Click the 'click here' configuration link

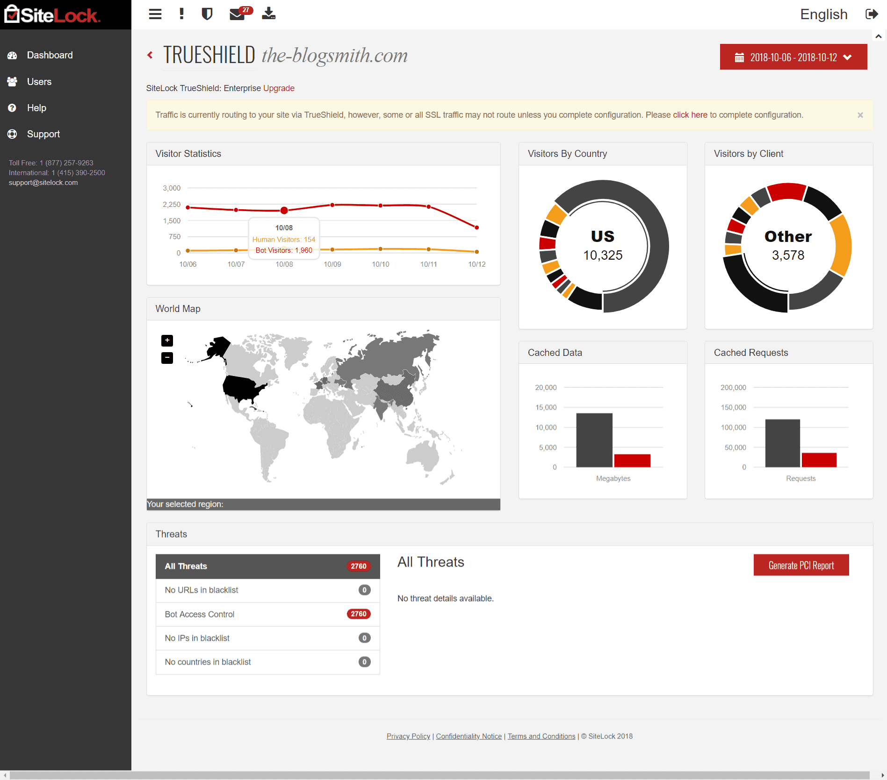click(690, 115)
